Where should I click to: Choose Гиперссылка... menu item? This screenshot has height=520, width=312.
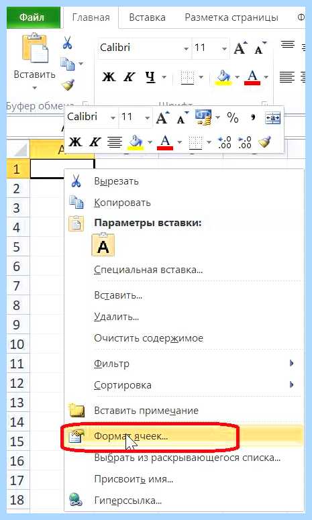point(185,501)
